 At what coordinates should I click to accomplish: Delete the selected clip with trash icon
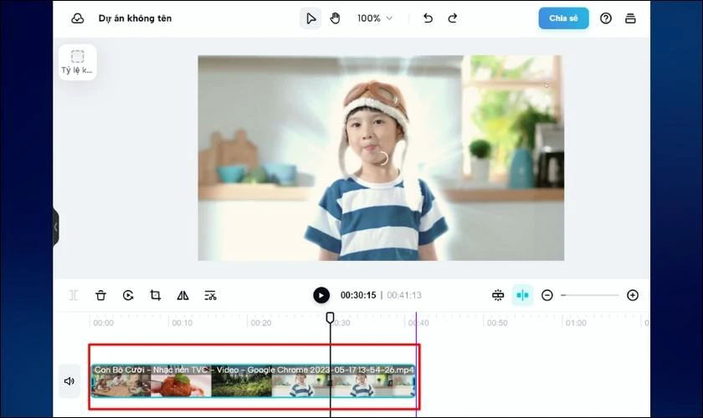point(101,295)
